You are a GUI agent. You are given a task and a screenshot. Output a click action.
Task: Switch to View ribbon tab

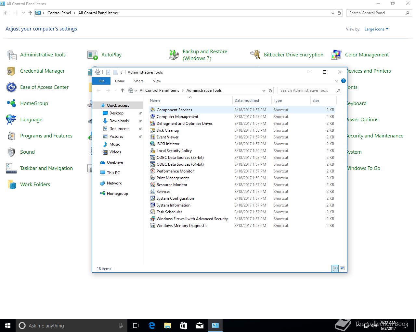pyautogui.click(x=157, y=81)
